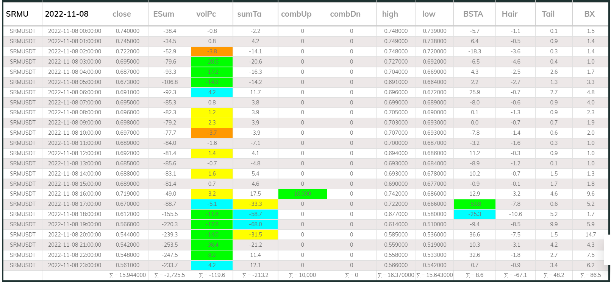This screenshot has width=611, height=283.
Task: Select the Tail column header
Action: 548,14
